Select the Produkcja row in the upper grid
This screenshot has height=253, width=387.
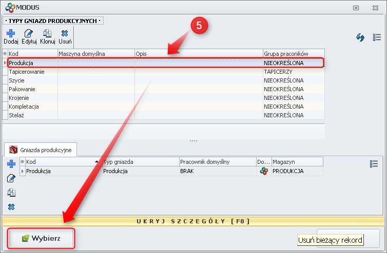coord(166,63)
